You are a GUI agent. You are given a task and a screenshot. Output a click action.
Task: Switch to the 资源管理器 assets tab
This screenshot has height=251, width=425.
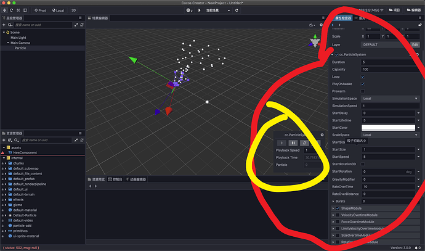pos(12,133)
